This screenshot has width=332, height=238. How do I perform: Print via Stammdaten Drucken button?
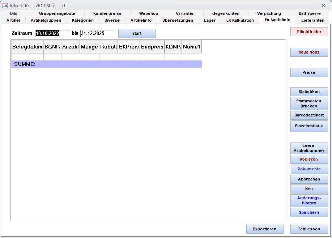pos(309,104)
